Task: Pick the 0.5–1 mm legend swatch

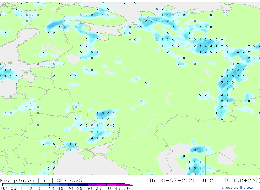Action: [x=17, y=185]
